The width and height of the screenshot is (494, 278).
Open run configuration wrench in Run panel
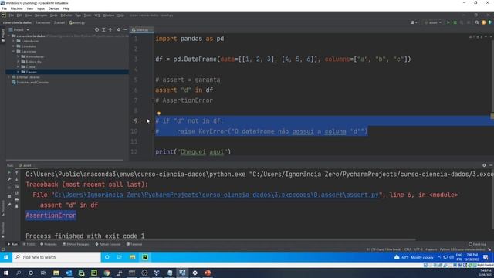9,179
